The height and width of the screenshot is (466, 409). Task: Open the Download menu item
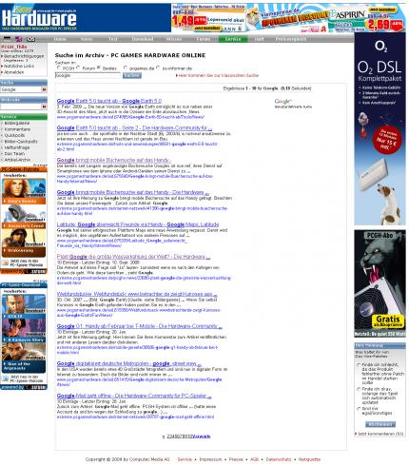143,39
